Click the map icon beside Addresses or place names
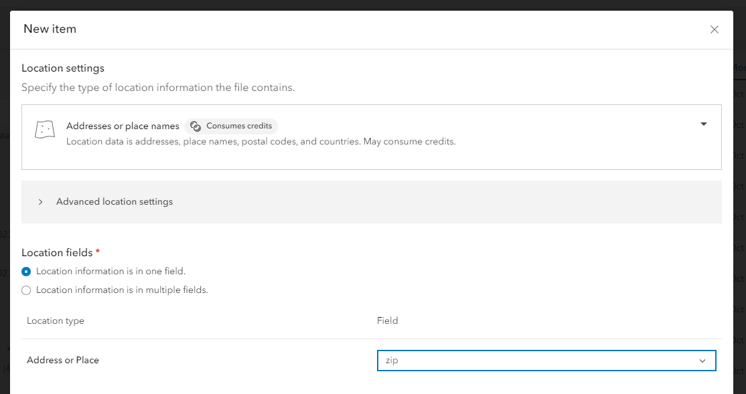This screenshot has width=746, height=394. 44,130
